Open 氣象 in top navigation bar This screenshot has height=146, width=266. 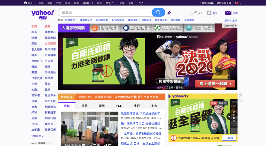[x=67, y=3]
